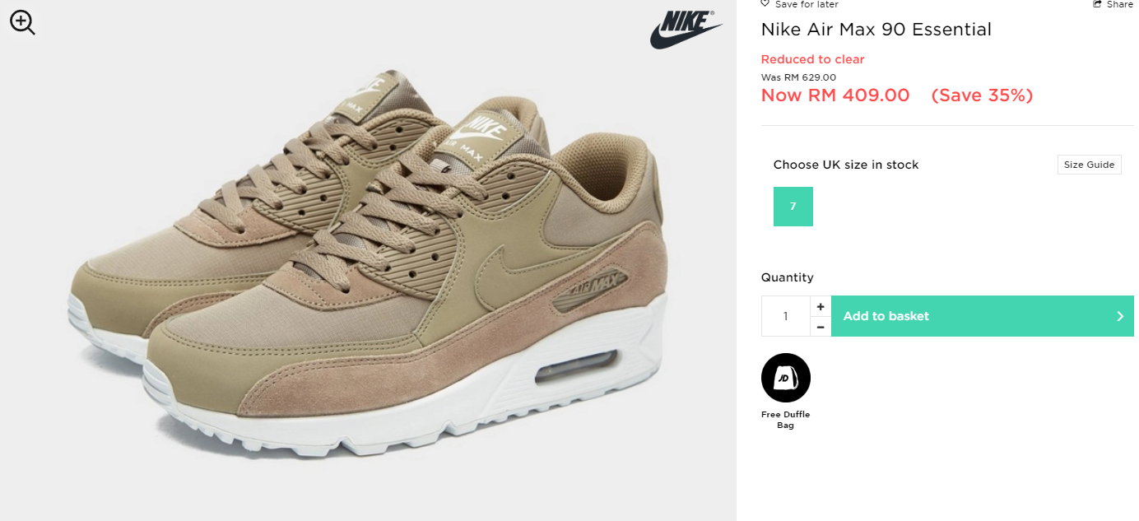The width and height of the screenshot is (1139, 521).
Task: Click the Nike swoosh logo
Action: tap(686, 30)
